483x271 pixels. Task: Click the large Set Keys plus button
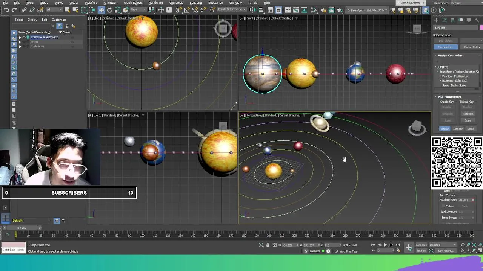409,247
